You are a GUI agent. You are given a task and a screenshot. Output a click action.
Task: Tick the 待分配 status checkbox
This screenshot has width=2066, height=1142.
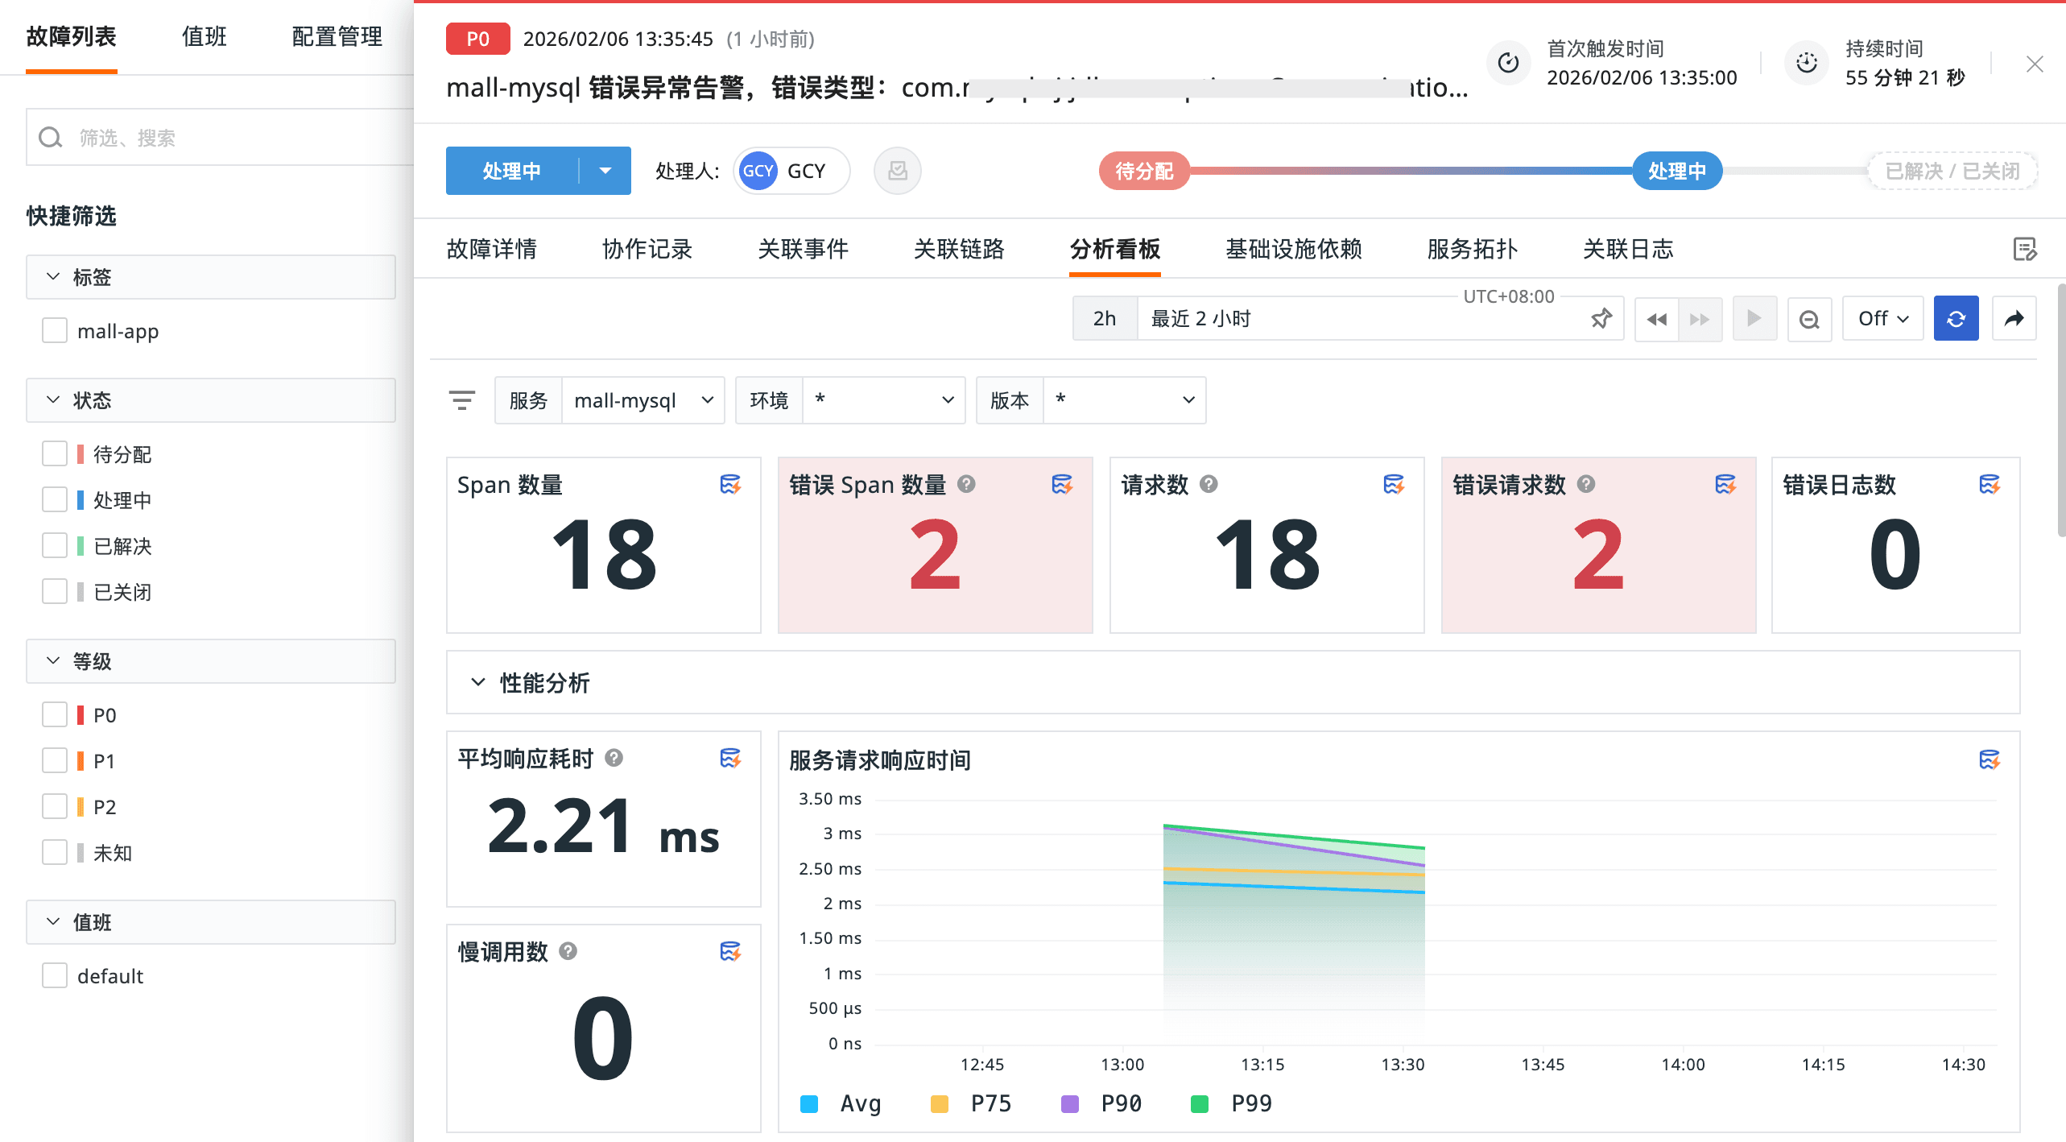pos(55,454)
